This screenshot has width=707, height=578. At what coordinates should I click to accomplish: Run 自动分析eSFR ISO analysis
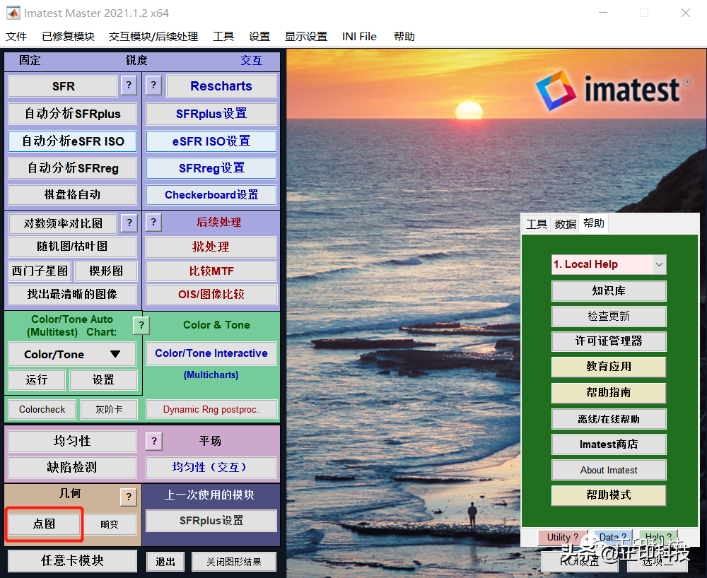click(73, 141)
